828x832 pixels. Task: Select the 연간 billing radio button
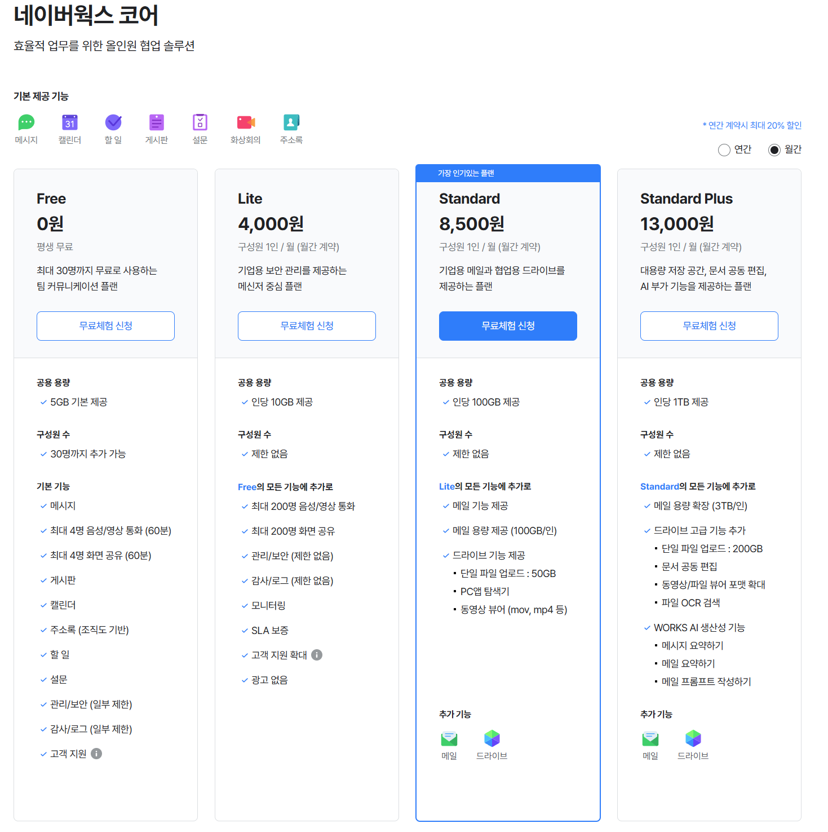point(724,149)
